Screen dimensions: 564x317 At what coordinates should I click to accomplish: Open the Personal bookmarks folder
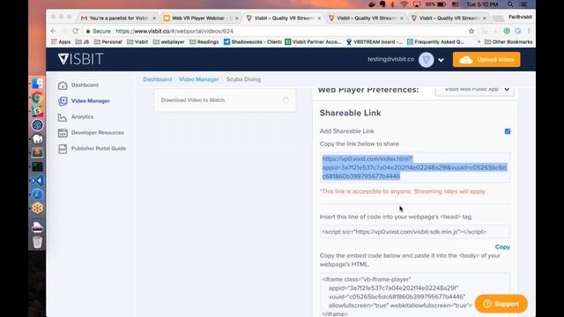[108, 42]
